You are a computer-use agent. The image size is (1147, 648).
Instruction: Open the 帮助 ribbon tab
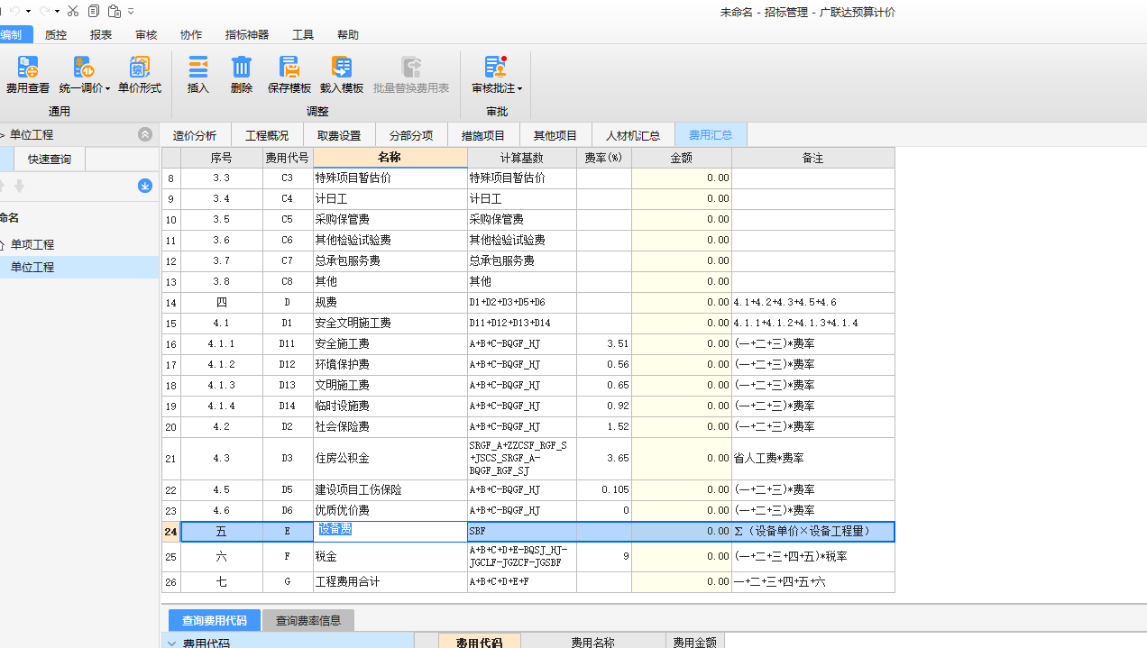(x=348, y=34)
